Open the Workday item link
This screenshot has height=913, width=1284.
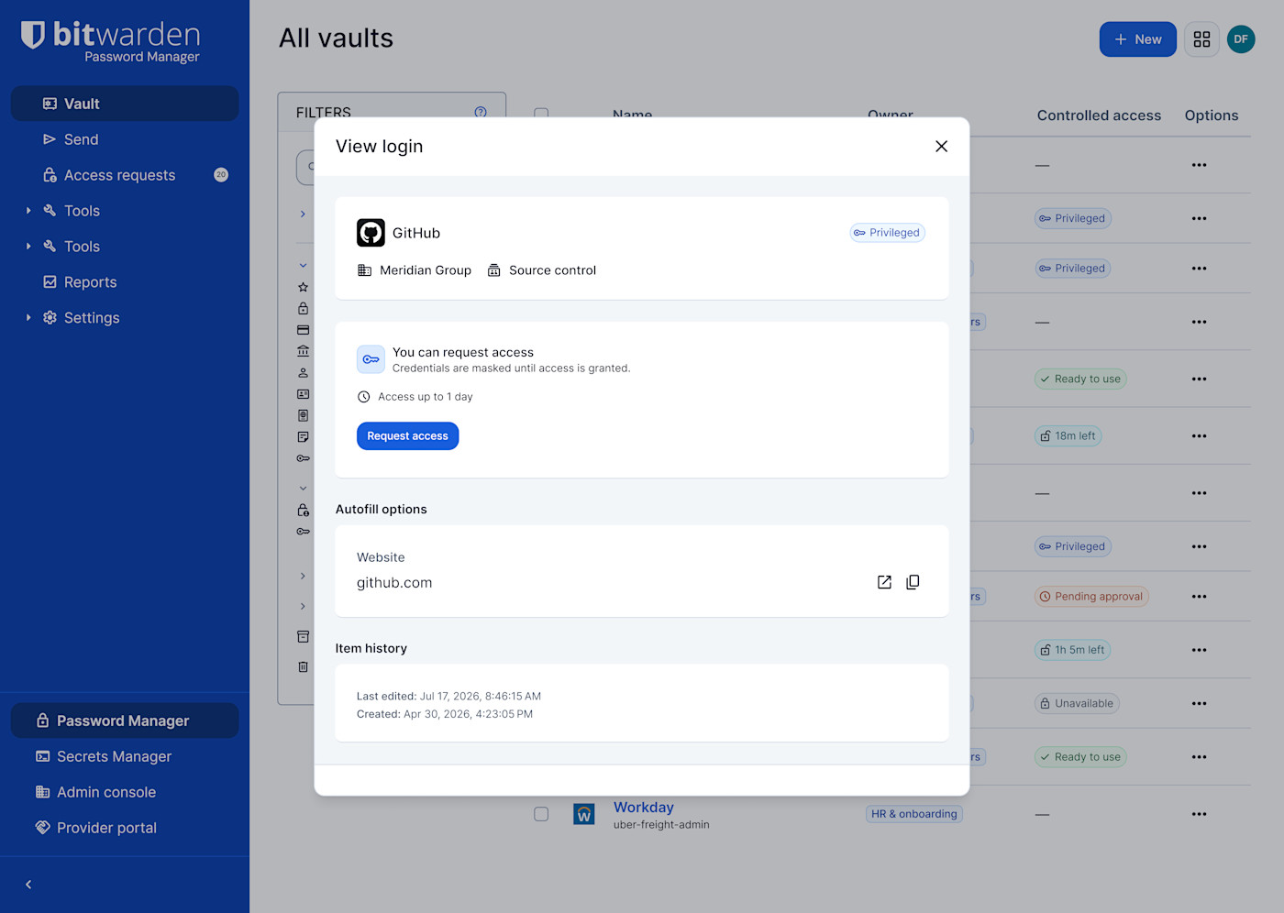(x=644, y=807)
